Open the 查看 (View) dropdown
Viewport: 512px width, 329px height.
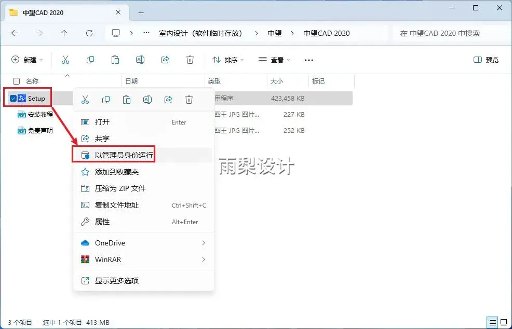274,60
